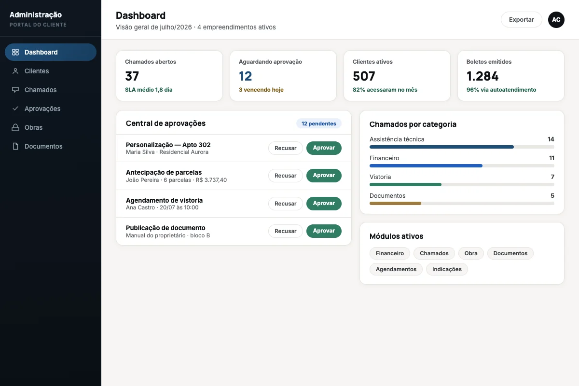Open the Aguardando aprovação card
This screenshot has width=579, height=386.
[x=283, y=76]
